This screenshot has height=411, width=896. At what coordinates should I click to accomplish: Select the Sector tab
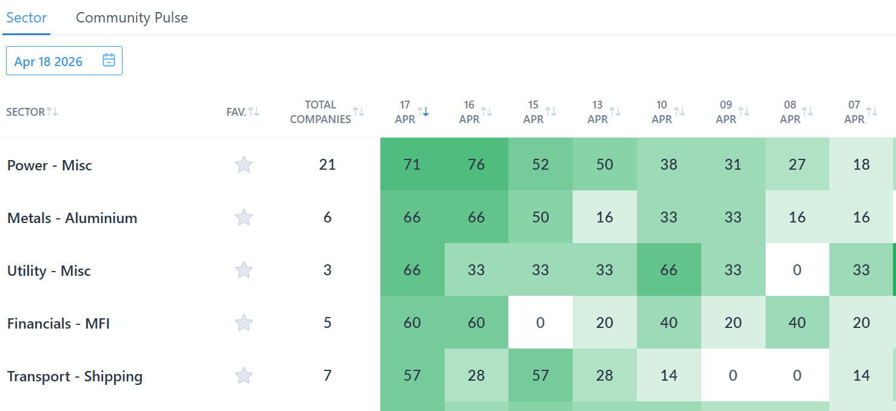point(26,18)
